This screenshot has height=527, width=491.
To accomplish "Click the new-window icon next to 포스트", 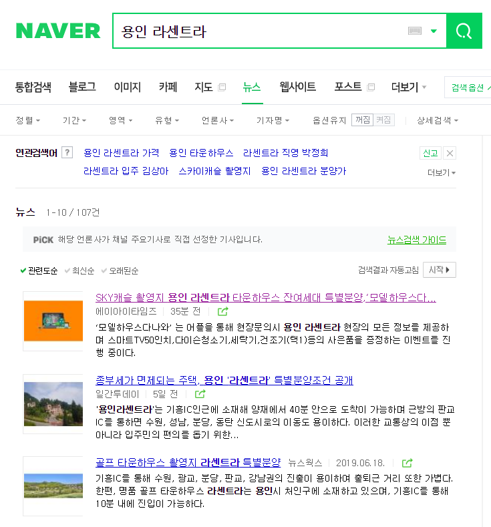I will 371,87.
